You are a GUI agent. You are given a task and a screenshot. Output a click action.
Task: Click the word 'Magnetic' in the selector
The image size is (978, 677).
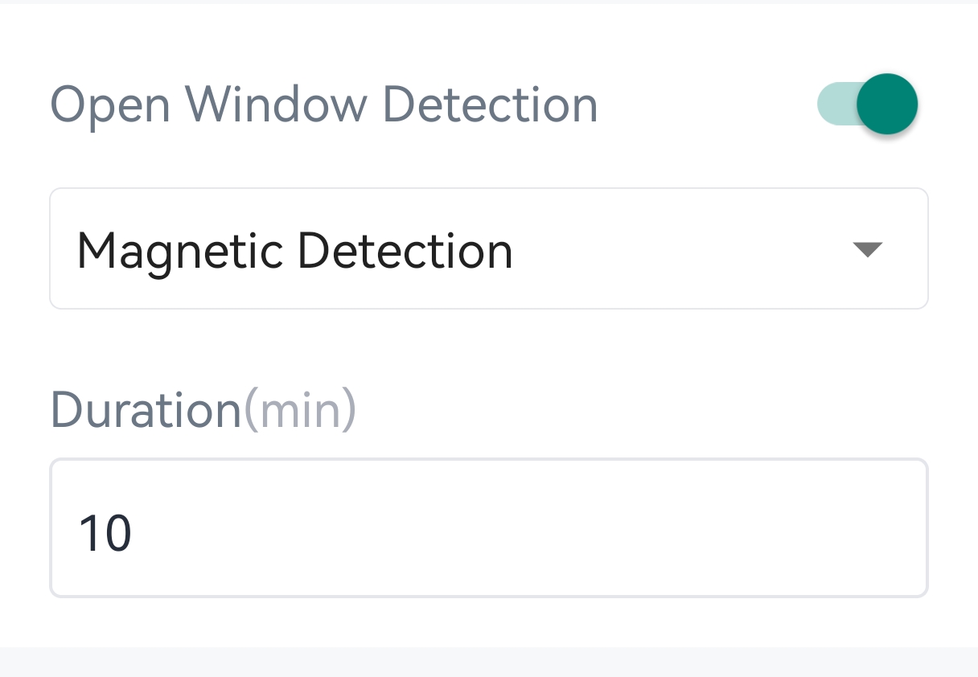[x=179, y=250]
